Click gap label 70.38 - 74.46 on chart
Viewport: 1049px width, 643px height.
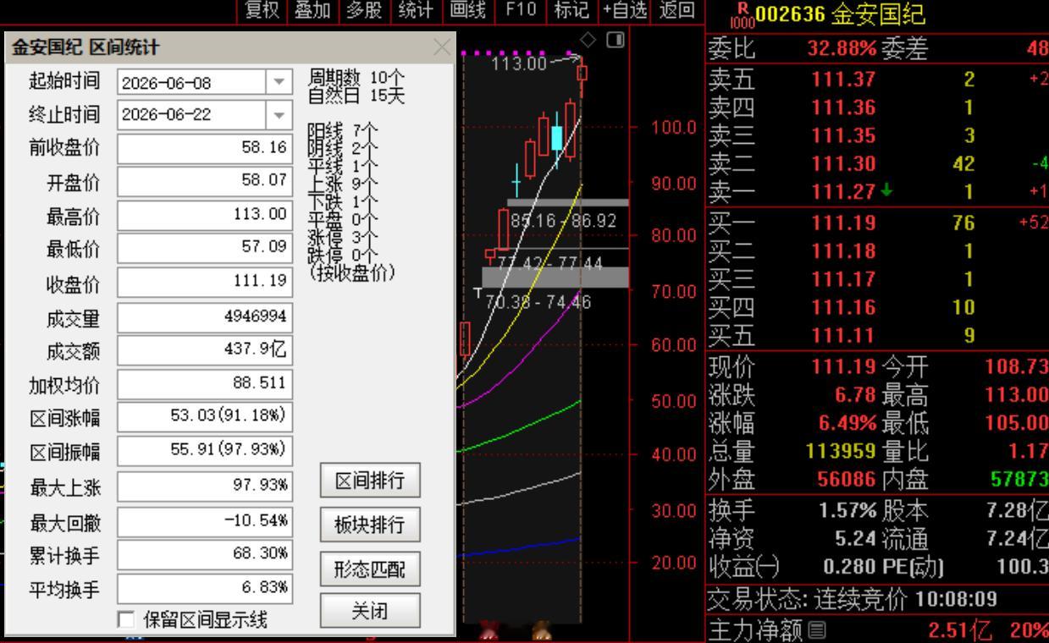538,301
